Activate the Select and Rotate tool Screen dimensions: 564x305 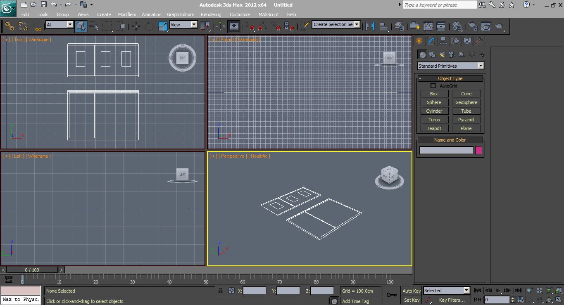(149, 26)
